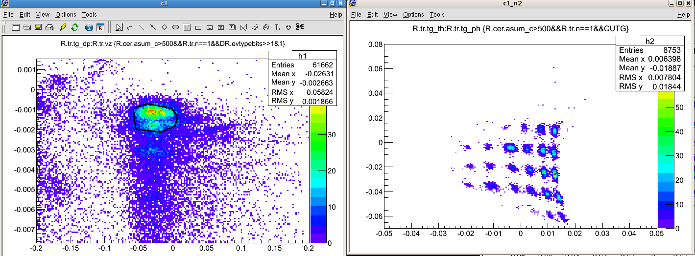Open the Tools menu in c1_n2 window
This screenshot has height=256, width=695.
pos(437,15)
